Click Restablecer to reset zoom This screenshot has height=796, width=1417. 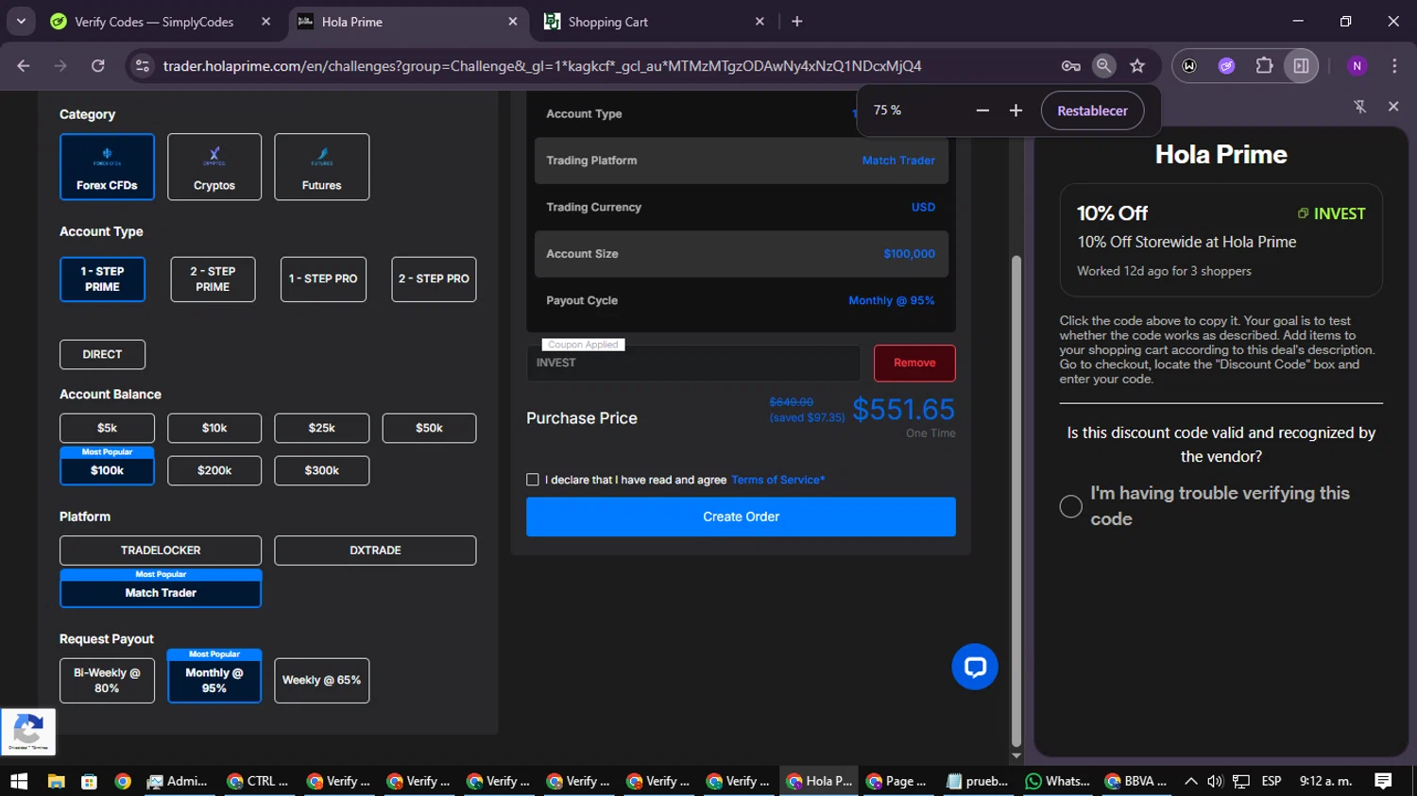(x=1092, y=110)
